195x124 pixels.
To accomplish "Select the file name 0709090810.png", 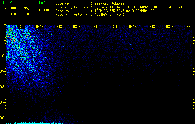I will pos(16,8).
